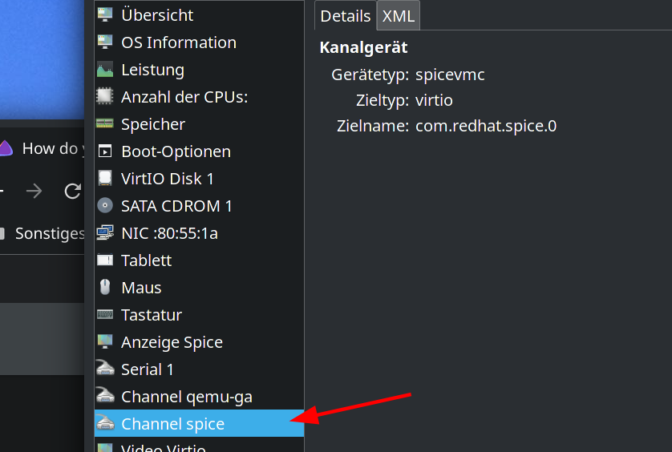Switch to the Details tab
This screenshot has height=452, width=672.
[346, 16]
